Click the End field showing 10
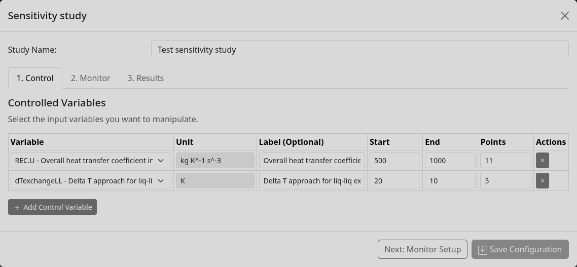The width and height of the screenshot is (577, 267). [450, 181]
